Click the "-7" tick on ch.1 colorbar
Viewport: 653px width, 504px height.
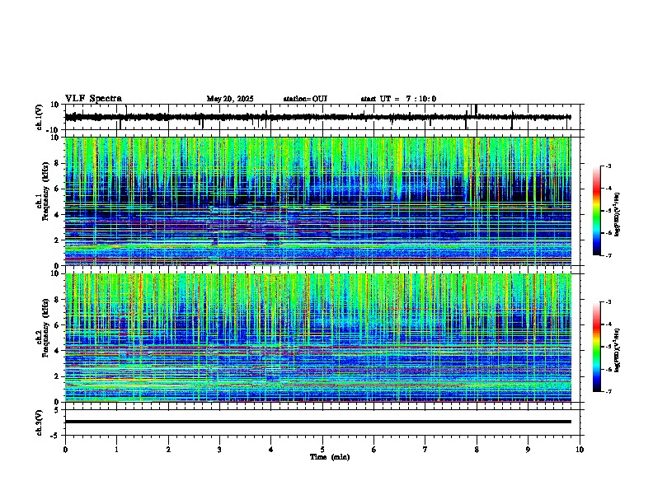[608, 255]
